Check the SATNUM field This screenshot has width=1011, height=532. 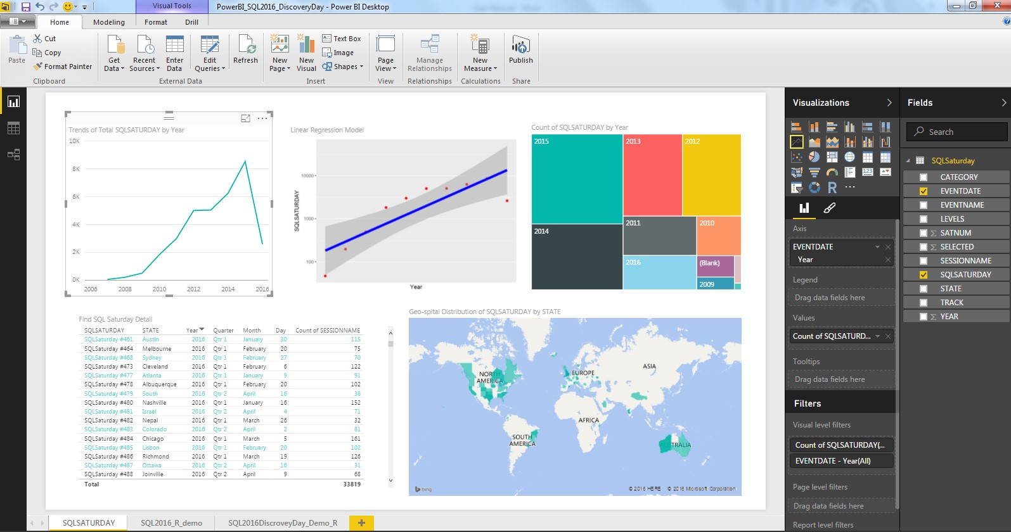924,233
